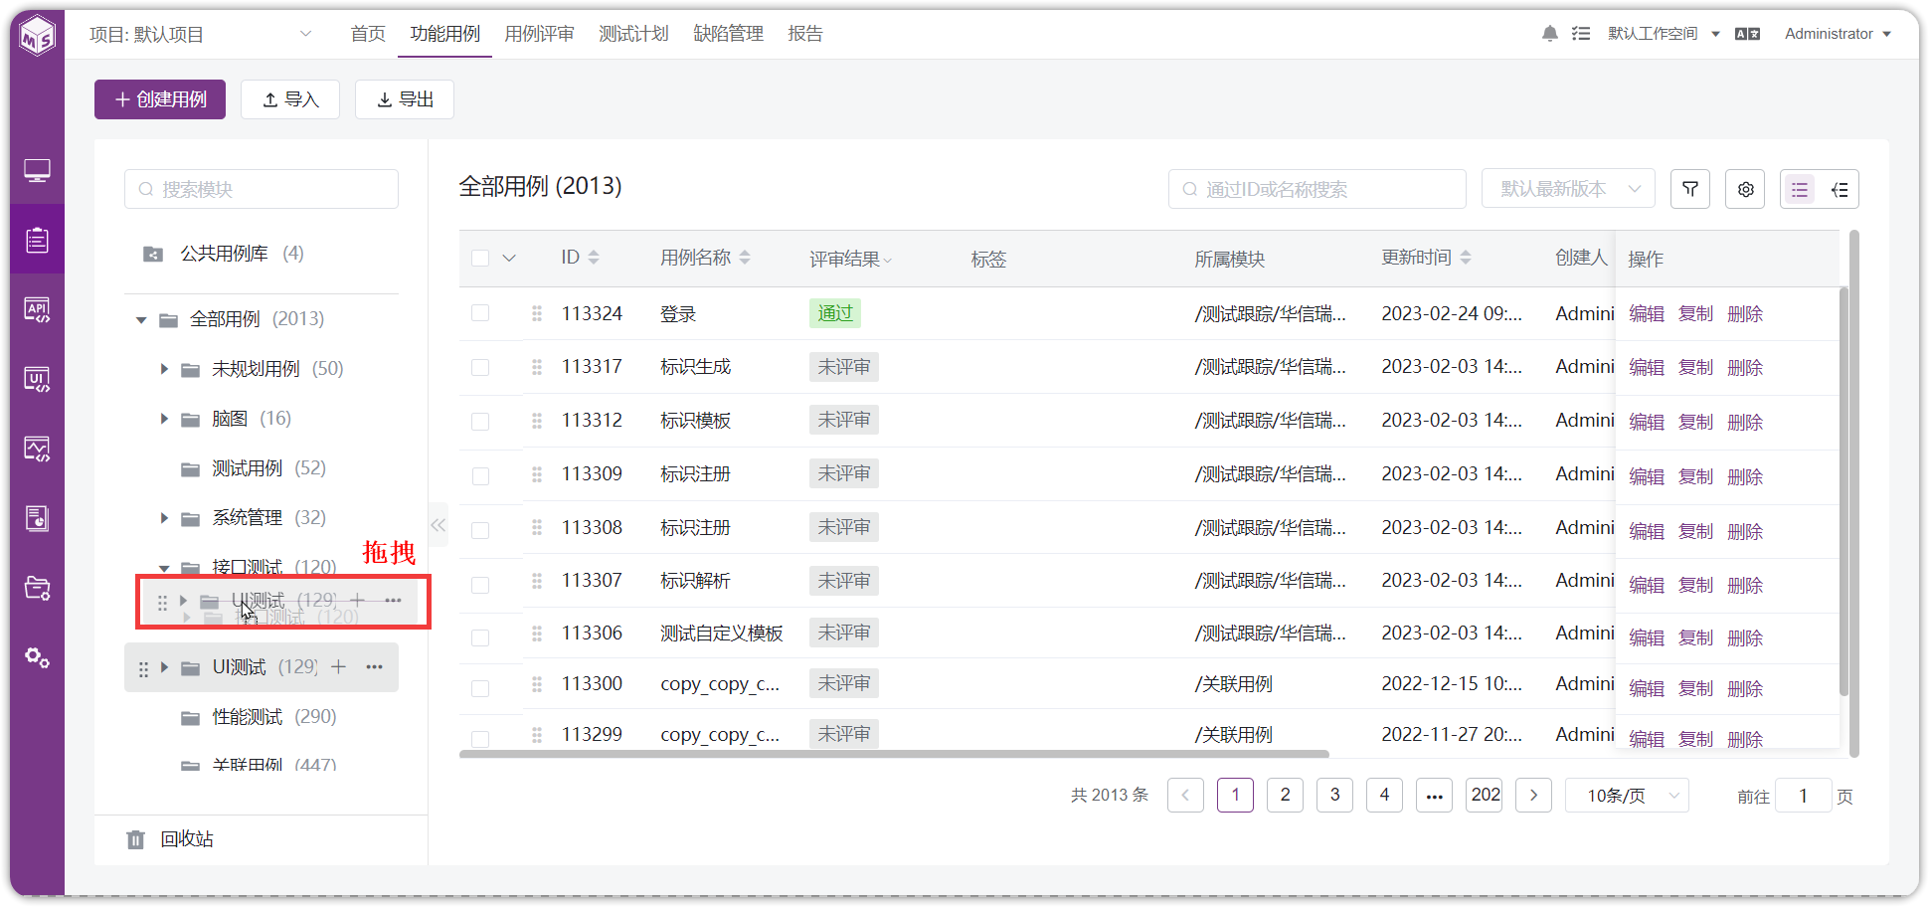The image size is (1929, 907).
Task: Switch to 用例评审 tab
Action: pos(539,34)
